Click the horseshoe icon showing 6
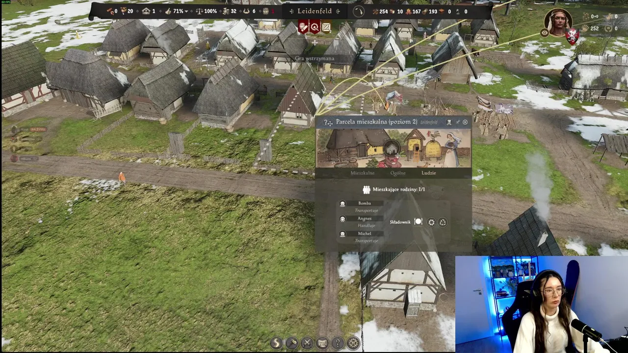This screenshot has height=353, width=628. coord(246,11)
